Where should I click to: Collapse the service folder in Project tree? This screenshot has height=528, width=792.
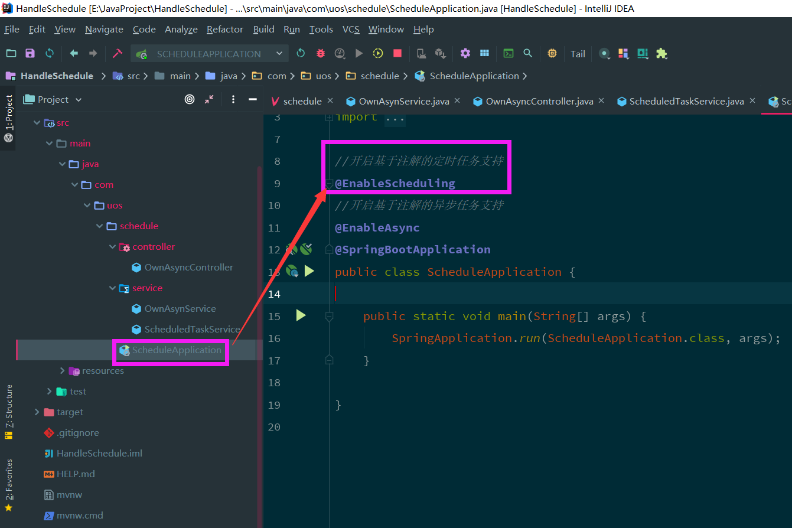[112, 288]
